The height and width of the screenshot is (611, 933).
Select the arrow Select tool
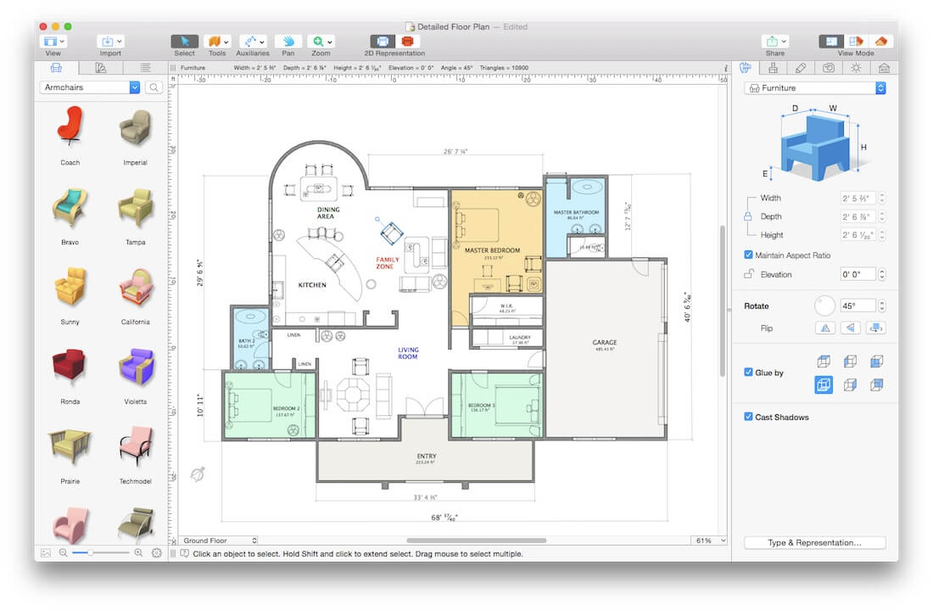(x=184, y=41)
